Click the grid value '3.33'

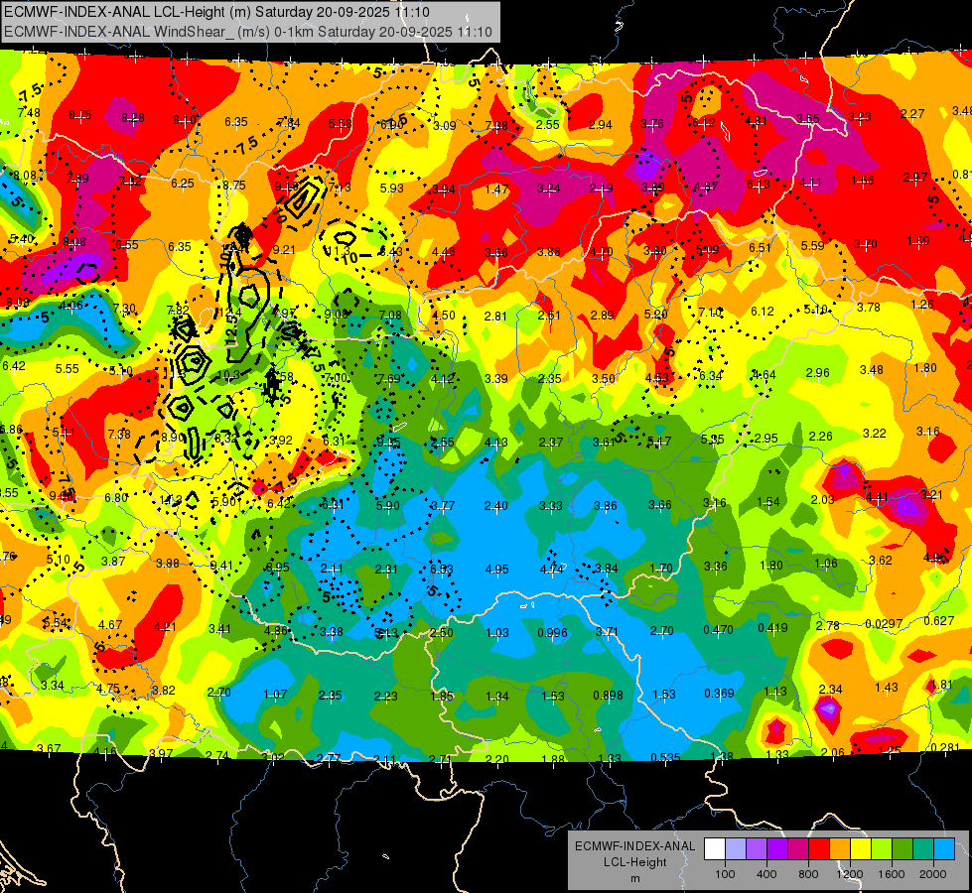tap(550, 506)
